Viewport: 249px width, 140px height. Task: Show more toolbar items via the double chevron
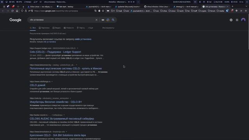click(x=241, y=11)
